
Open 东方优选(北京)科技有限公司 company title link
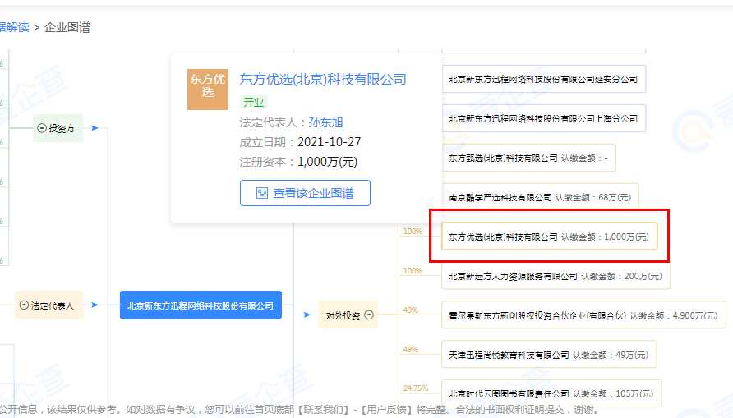pyautogui.click(x=323, y=80)
